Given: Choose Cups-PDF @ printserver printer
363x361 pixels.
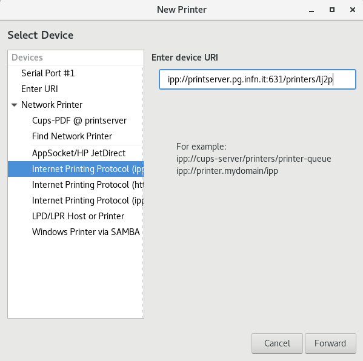Looking at the screenshot, I should (x=76, y=121).
